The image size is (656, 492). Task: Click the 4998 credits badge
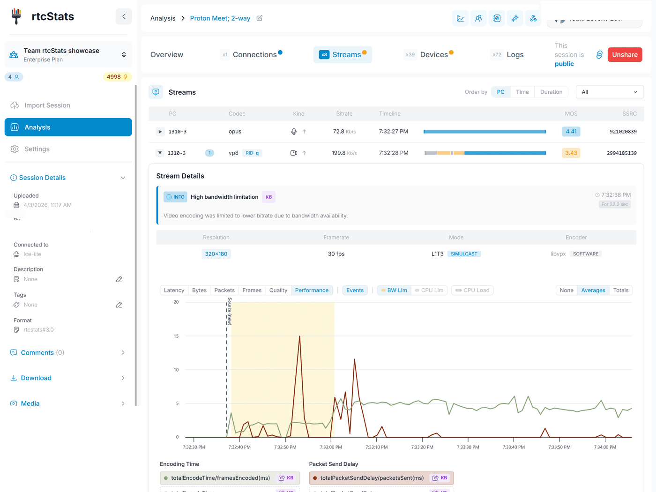click(117, 77)
